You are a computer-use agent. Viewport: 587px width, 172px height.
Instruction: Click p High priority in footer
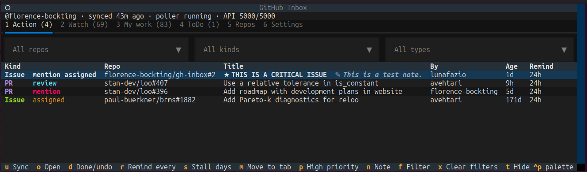pyautogui.click(x=329, y=167)
